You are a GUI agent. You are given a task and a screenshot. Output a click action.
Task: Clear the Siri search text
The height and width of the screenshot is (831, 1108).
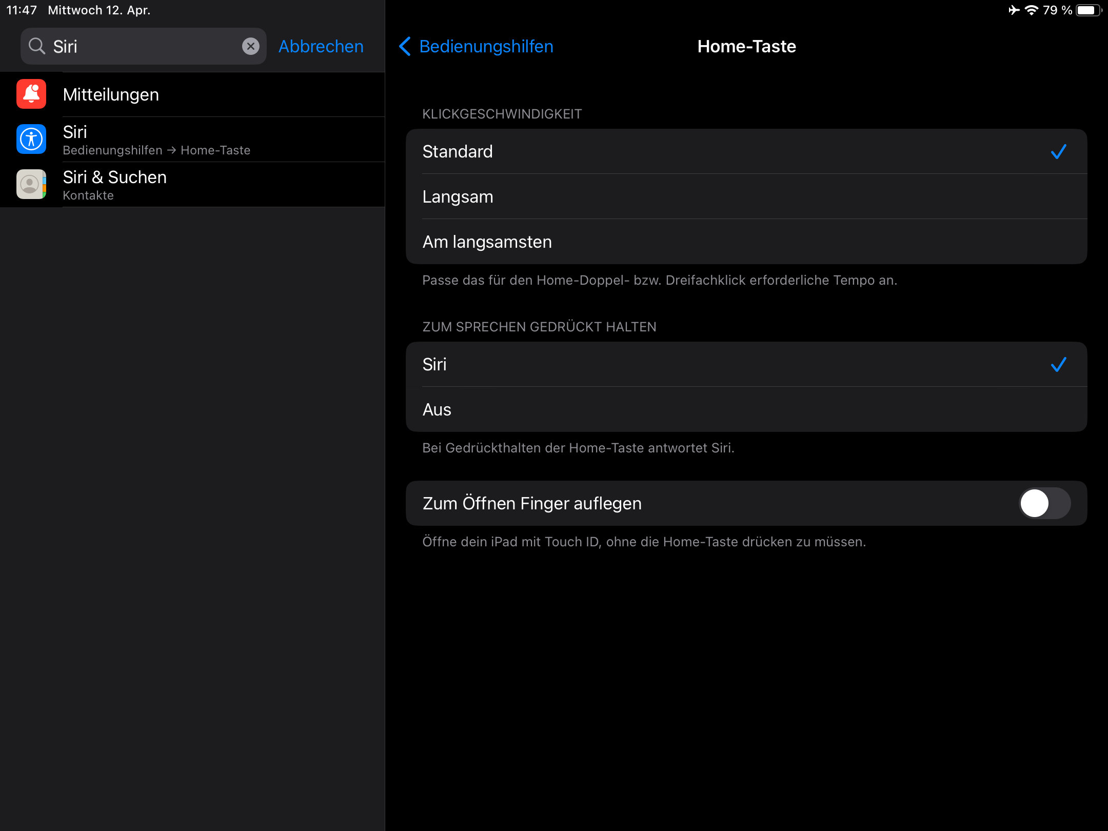coord(250,46)
